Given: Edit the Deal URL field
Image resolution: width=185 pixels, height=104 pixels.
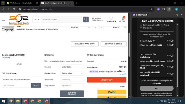Looking at the screenshot, I should click(x=170, y=74).
